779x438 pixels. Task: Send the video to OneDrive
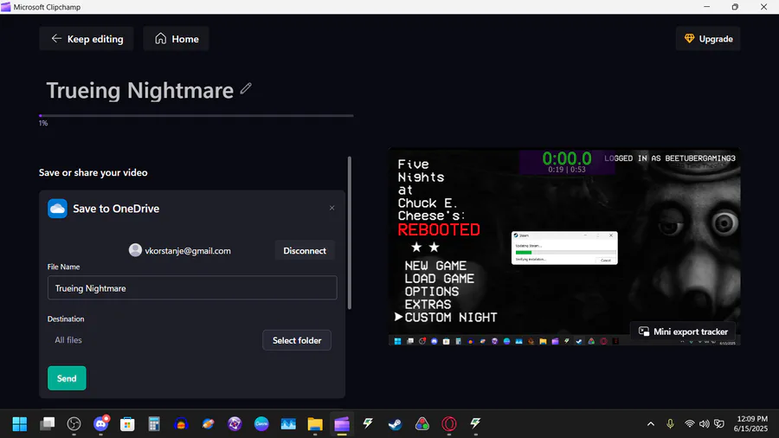pyautogui.click(x=67, y=378)
